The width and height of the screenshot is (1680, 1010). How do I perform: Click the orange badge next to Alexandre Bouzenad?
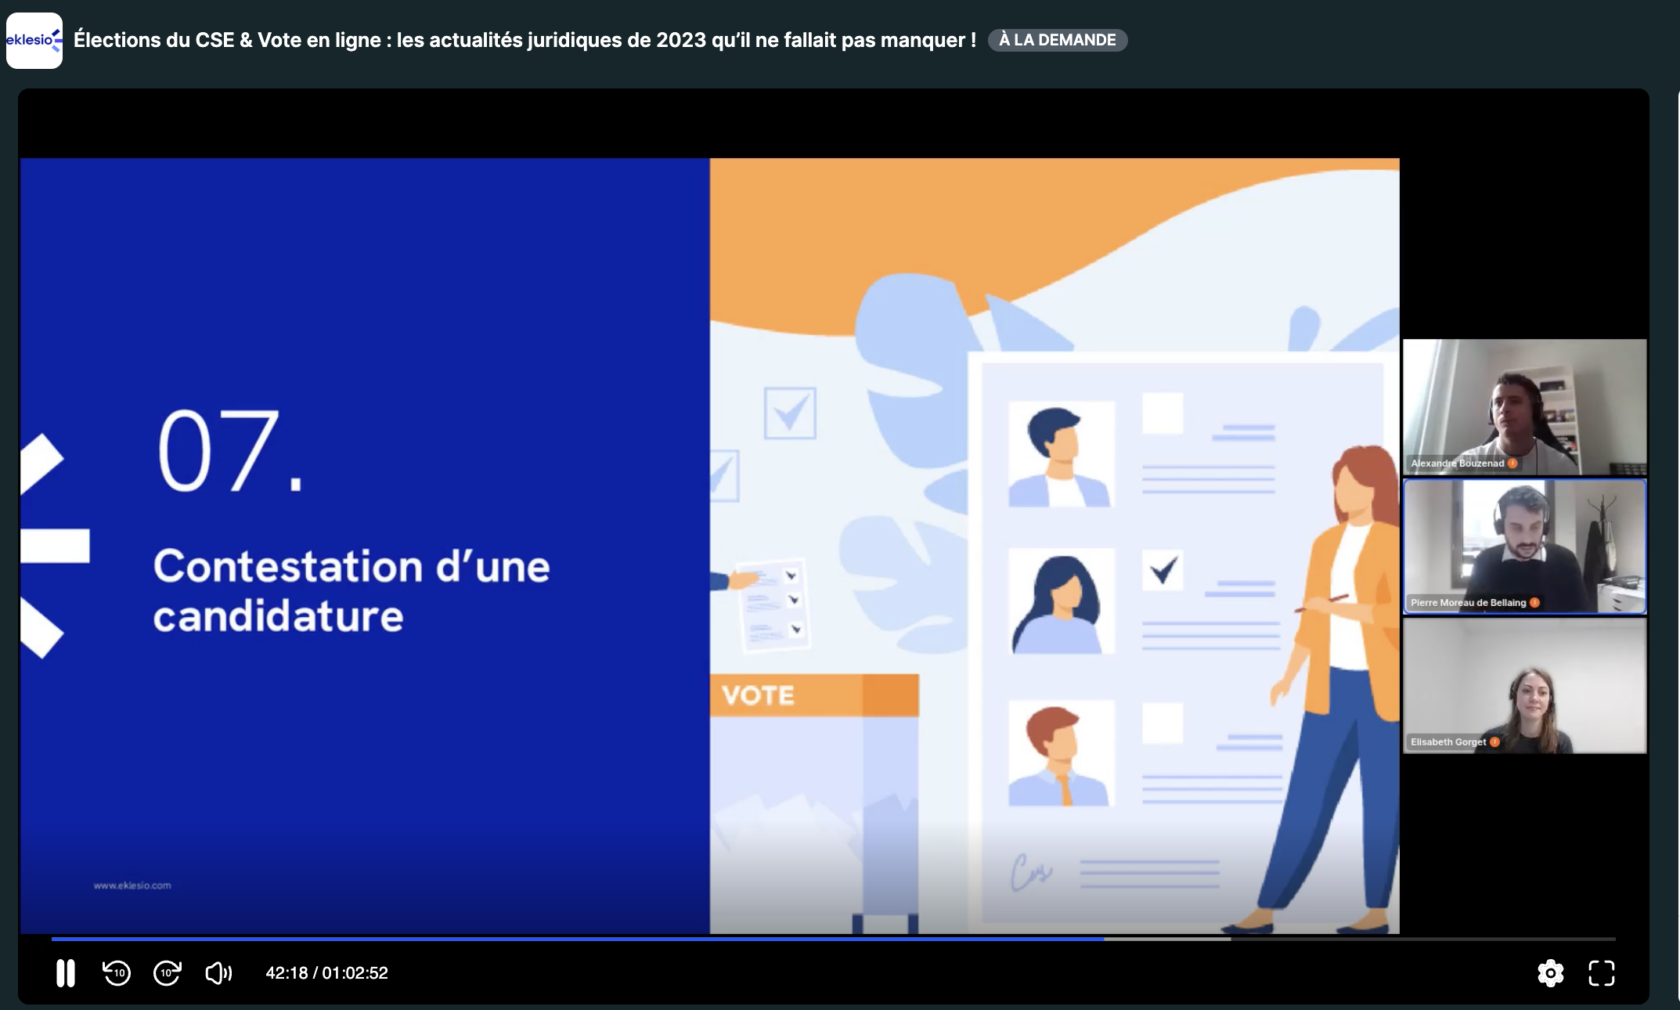(1512, 464)
